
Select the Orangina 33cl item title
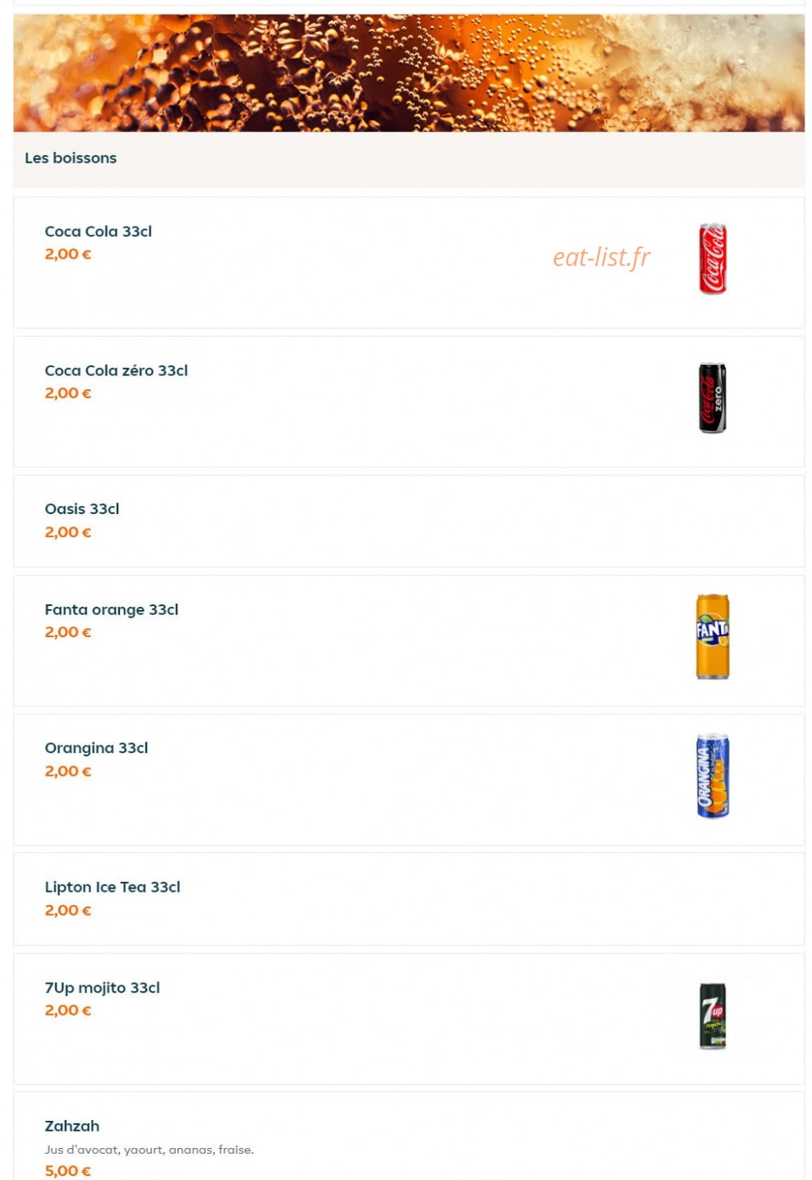pyautogui.click(x=97, y=748)
